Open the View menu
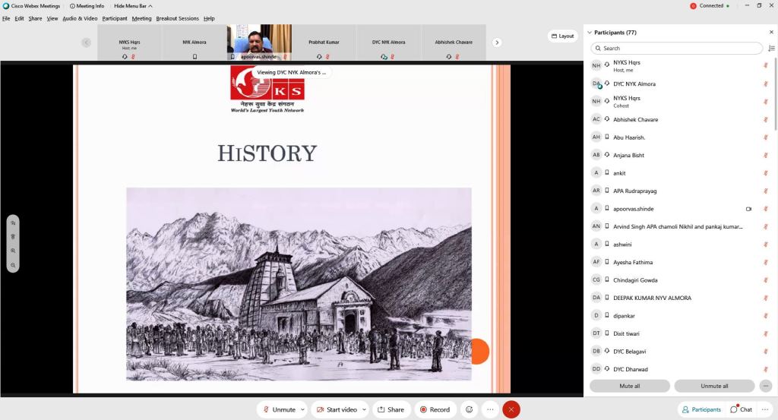 pyautogui.click(x=52, y=18)
